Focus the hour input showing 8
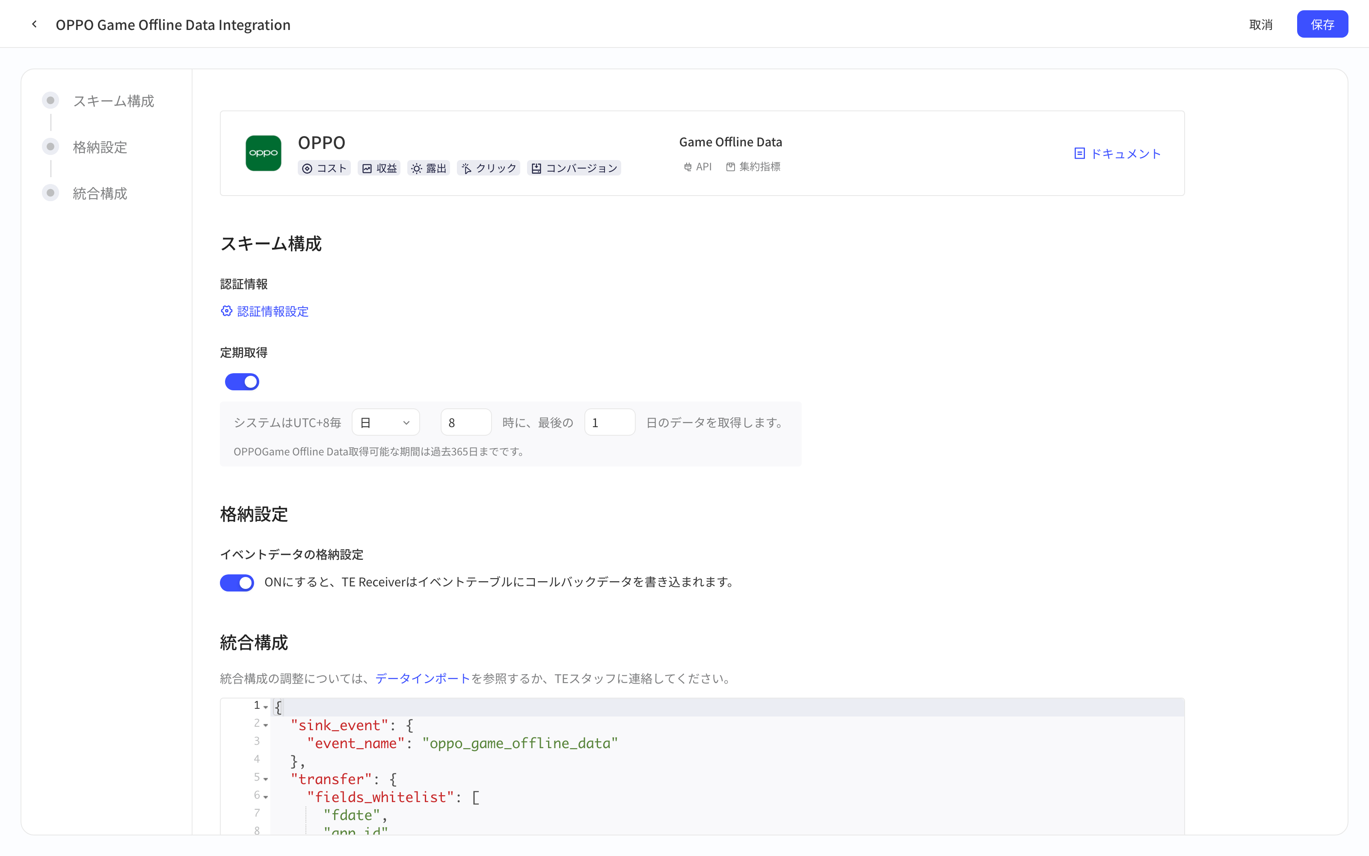This screenshot has height=856, width=1369. click(466, 422)
